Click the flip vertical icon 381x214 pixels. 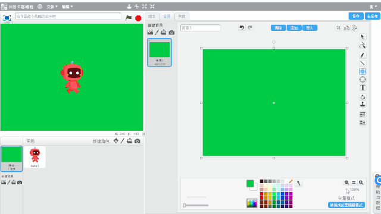pos(355,28)
